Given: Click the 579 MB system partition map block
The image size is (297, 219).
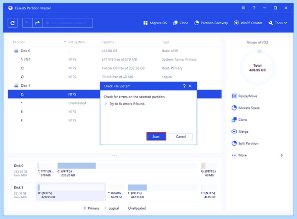Looking at the screenshot, I should [x=46, y=170].
